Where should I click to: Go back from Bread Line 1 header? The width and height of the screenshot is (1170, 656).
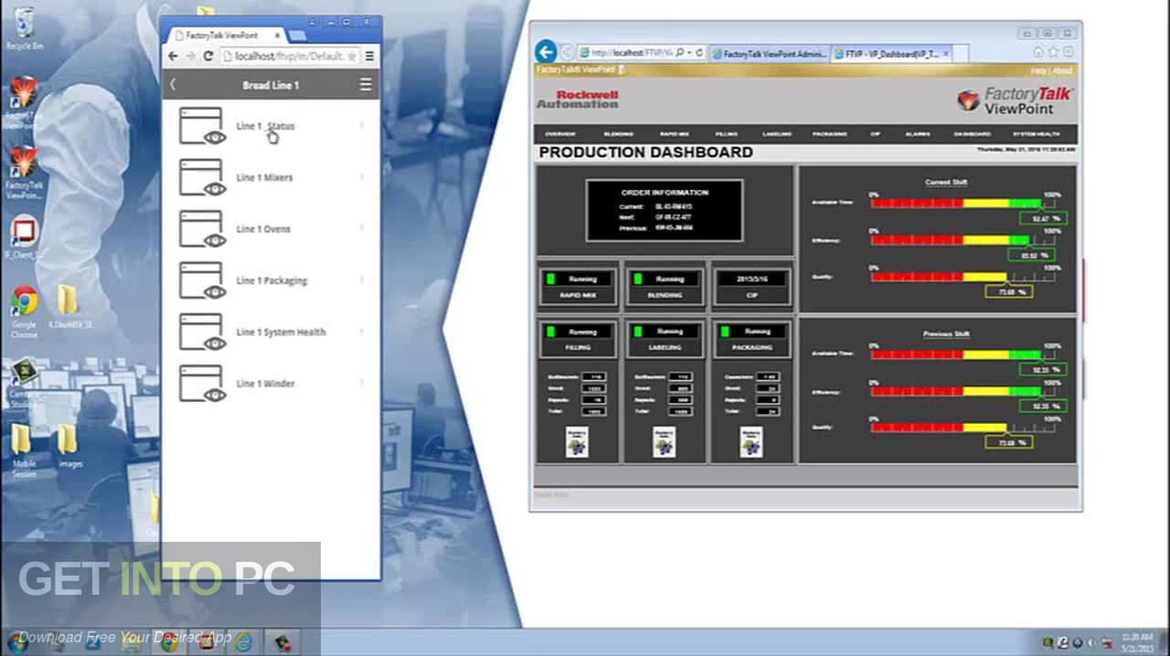click(173, 85)
